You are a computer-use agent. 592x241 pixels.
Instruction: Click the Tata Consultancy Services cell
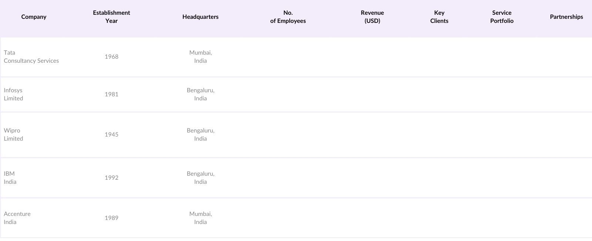click(x=31, y=57)
